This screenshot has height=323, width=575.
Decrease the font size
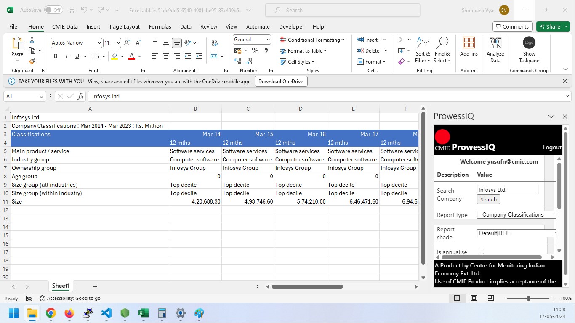[x=138, y=43]
